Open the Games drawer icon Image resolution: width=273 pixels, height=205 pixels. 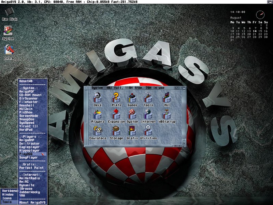coord(132,98)
